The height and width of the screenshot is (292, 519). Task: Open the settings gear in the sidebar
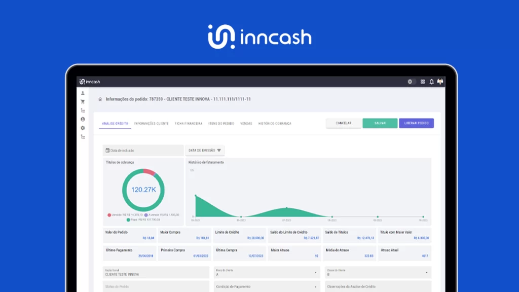[83, 128]
